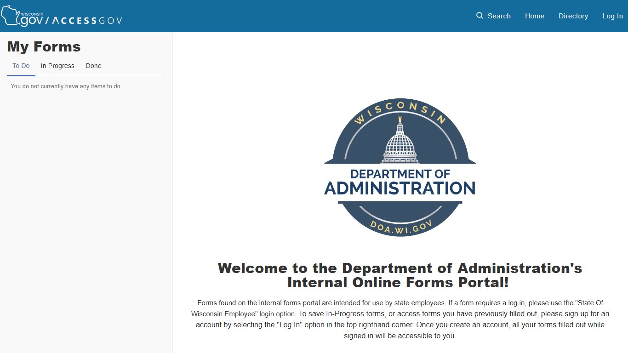
Task: Click 'You do not currently have any items' text
Action: click(66, 86)
